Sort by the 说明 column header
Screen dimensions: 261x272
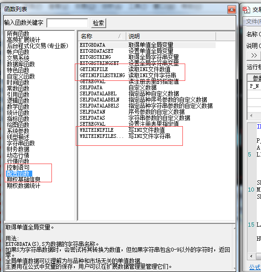(171, 36)
